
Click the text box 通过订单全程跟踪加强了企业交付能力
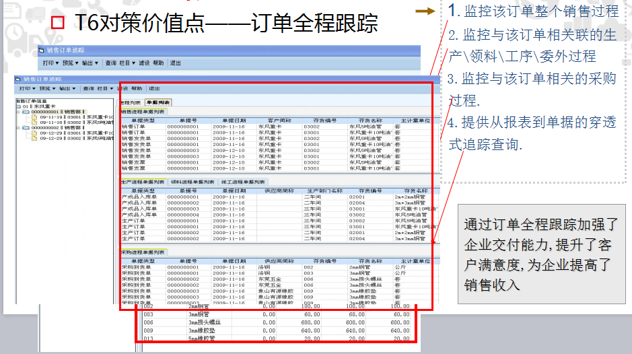(541, 254)
